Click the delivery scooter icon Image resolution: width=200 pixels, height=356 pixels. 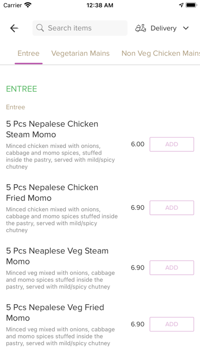tap(141, 28)
